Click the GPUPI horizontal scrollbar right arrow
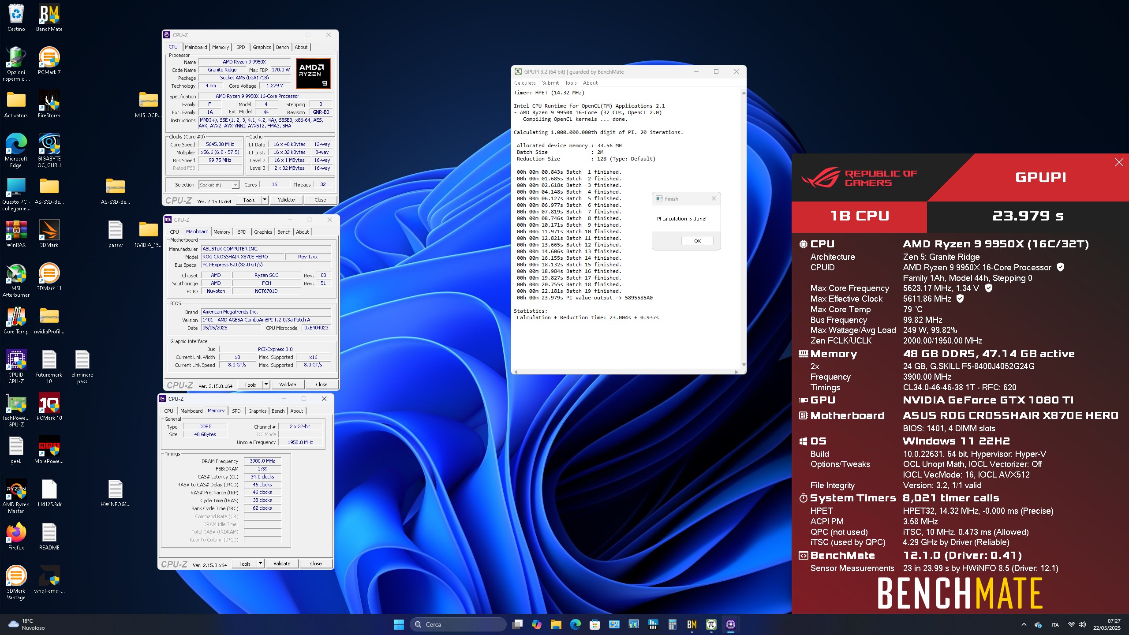This screenshot has height=635, width=1129. (x=736, y=372)
